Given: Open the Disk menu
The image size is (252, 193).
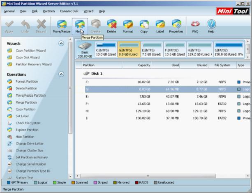Looking at the screenshot, I should coord(35,11).
